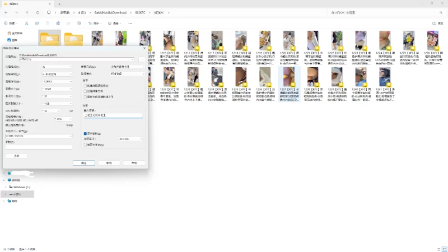Click into the parameters input field
Viewport: 448px width, 252px height.
[39, 147]
